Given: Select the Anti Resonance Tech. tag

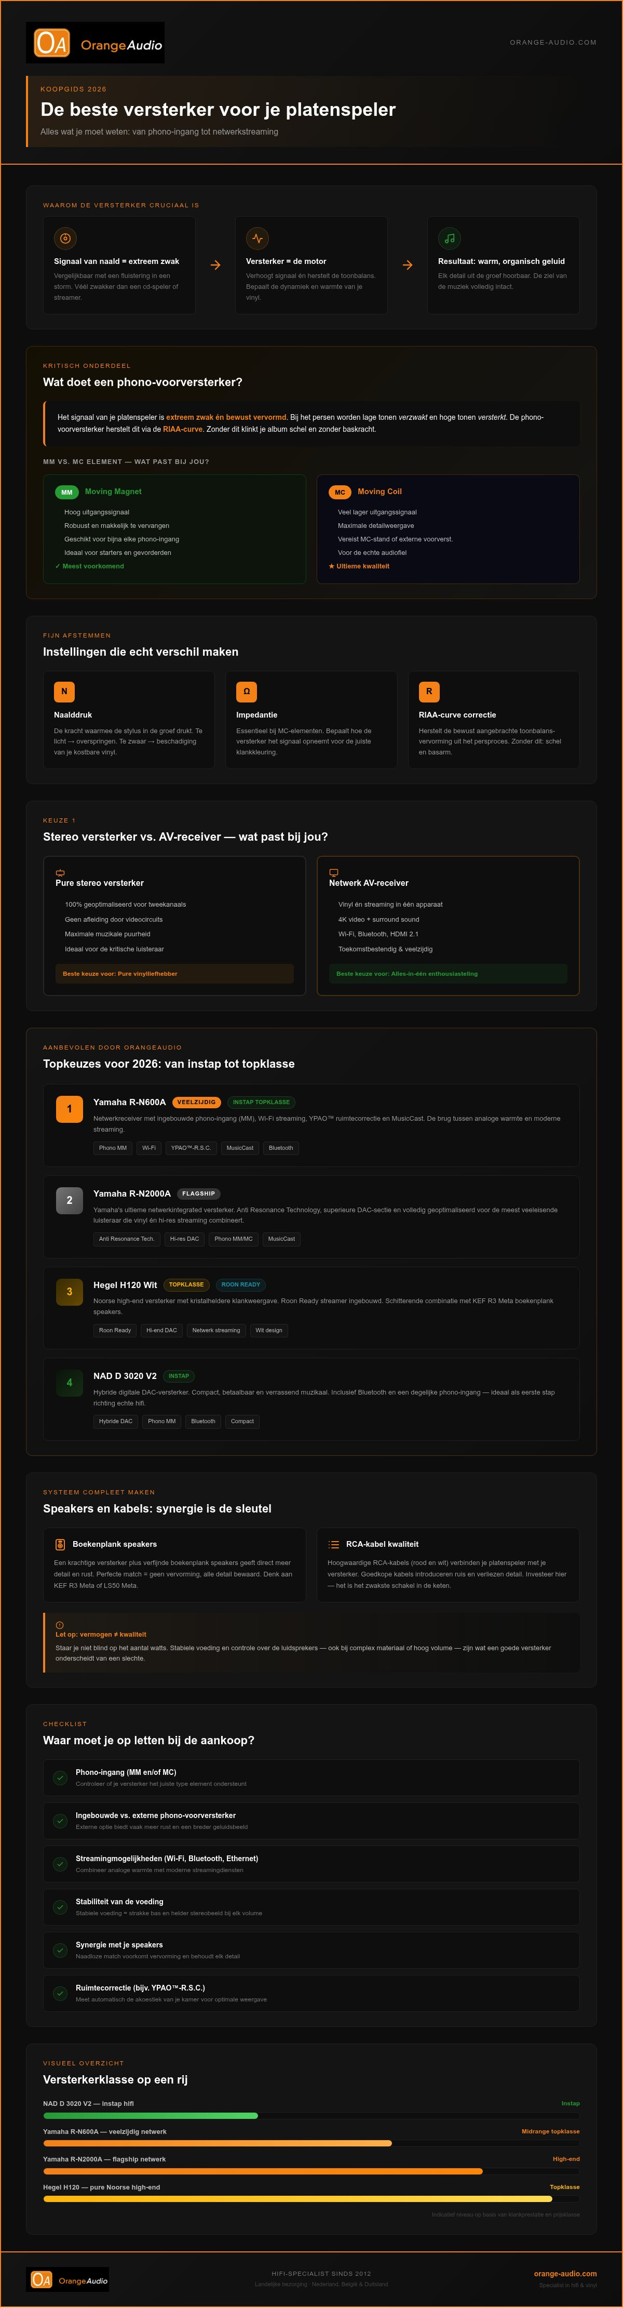Looking at the screenshot, I should click(126, 1239).
